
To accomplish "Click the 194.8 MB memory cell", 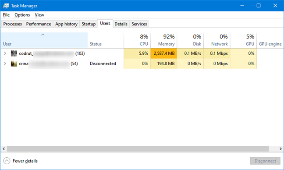I will 164,64.
